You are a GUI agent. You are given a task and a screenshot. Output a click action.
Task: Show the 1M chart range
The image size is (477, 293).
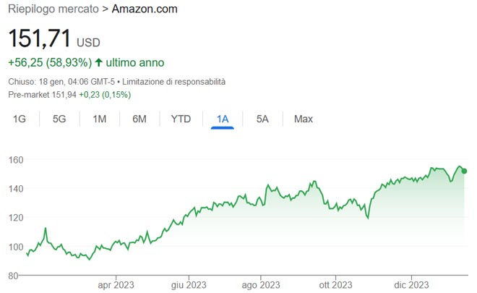click(100, 119)
